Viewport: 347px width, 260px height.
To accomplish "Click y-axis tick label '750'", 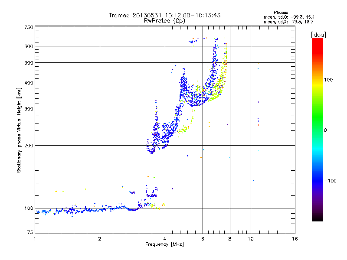I will [x=29, y=27].
